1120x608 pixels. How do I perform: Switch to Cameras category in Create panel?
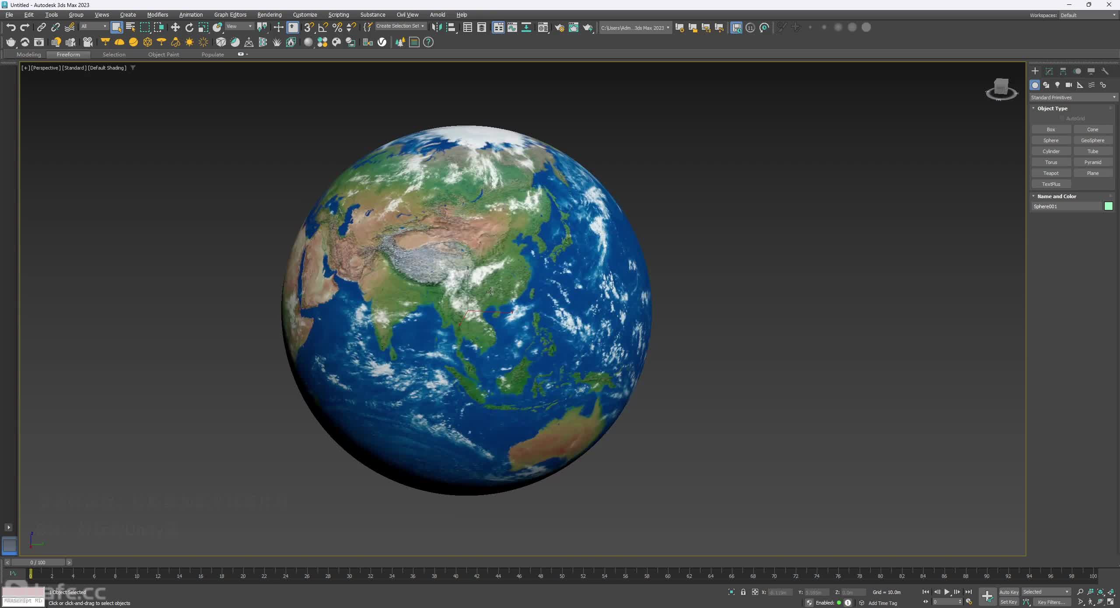1069,85
